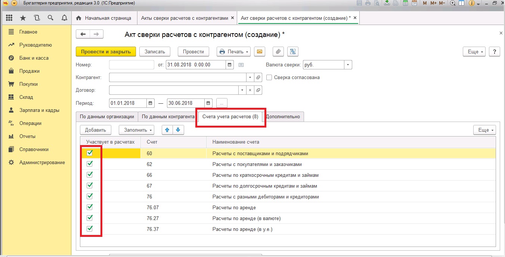The width and height of the screenshot is (505, 257).
Task: Open Favorites star icon
Action: (23, 18)
